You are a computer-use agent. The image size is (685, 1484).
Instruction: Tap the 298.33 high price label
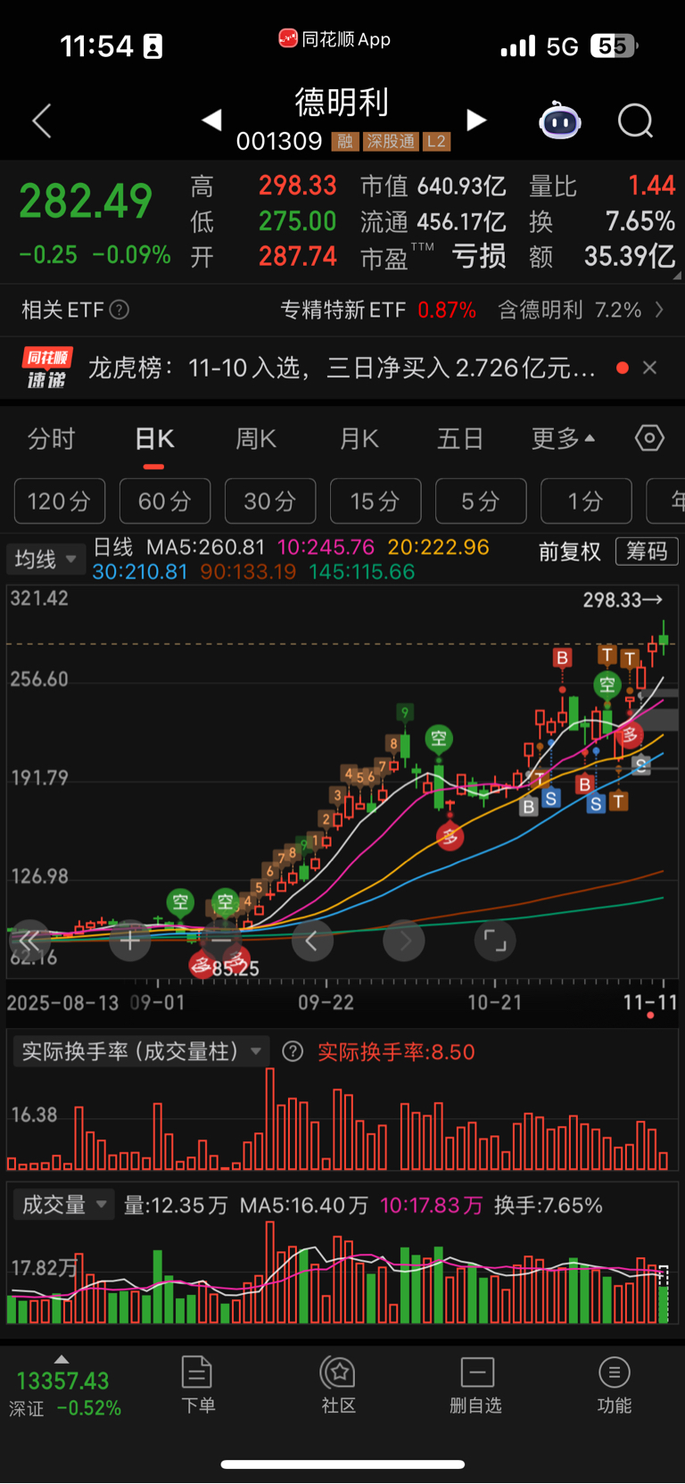pyautogui.click(x=622, y=600)
